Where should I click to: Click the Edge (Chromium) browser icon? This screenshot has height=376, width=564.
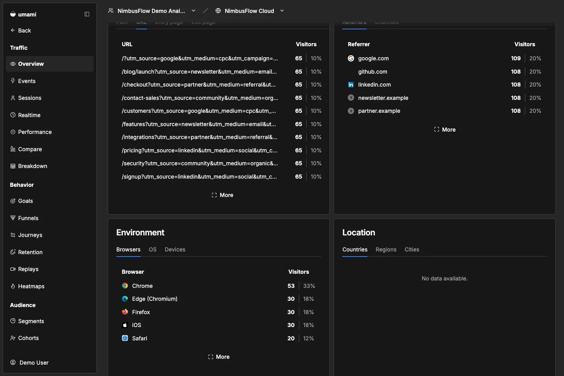125,299
